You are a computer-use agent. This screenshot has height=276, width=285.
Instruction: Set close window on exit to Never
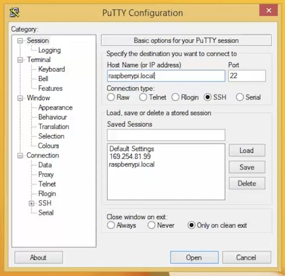click(151, 225)
